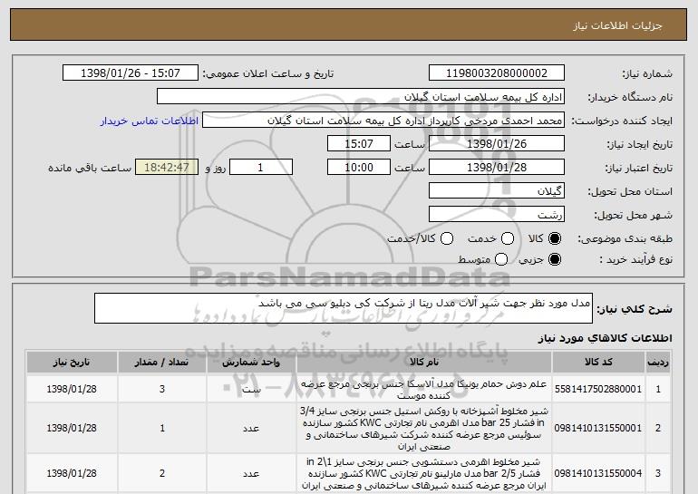Click the اطلاعات کالاهای مورد نیاز section heading
This screenshot has width=698, height=494.
coord(605,339)
